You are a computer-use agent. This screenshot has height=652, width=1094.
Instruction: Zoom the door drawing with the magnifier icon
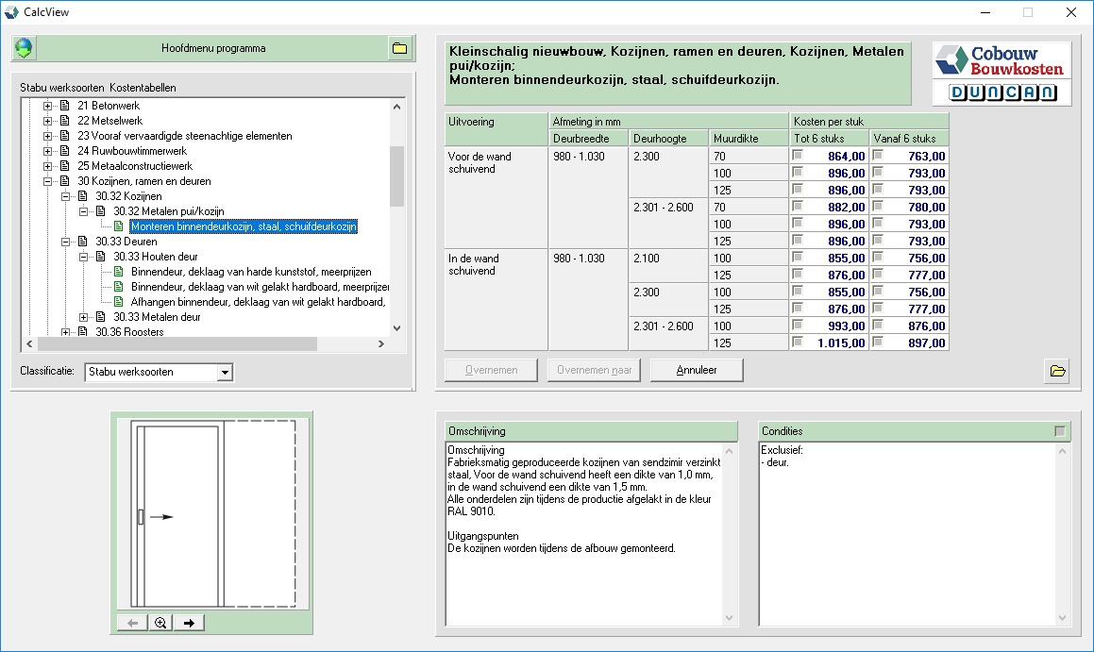click(160, 623)
